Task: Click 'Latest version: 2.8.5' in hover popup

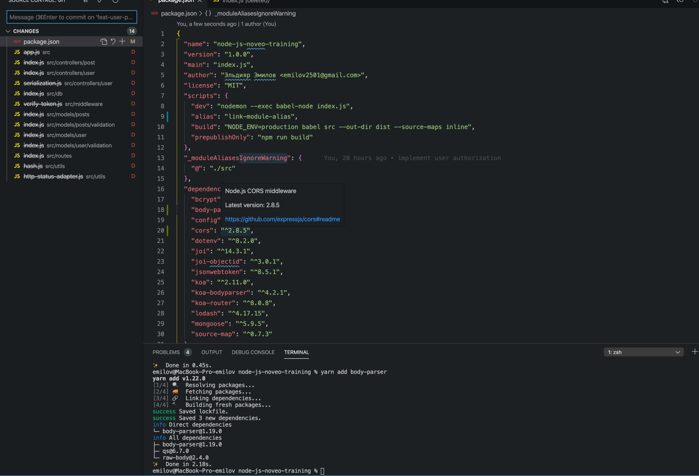Action: [252, 205]
